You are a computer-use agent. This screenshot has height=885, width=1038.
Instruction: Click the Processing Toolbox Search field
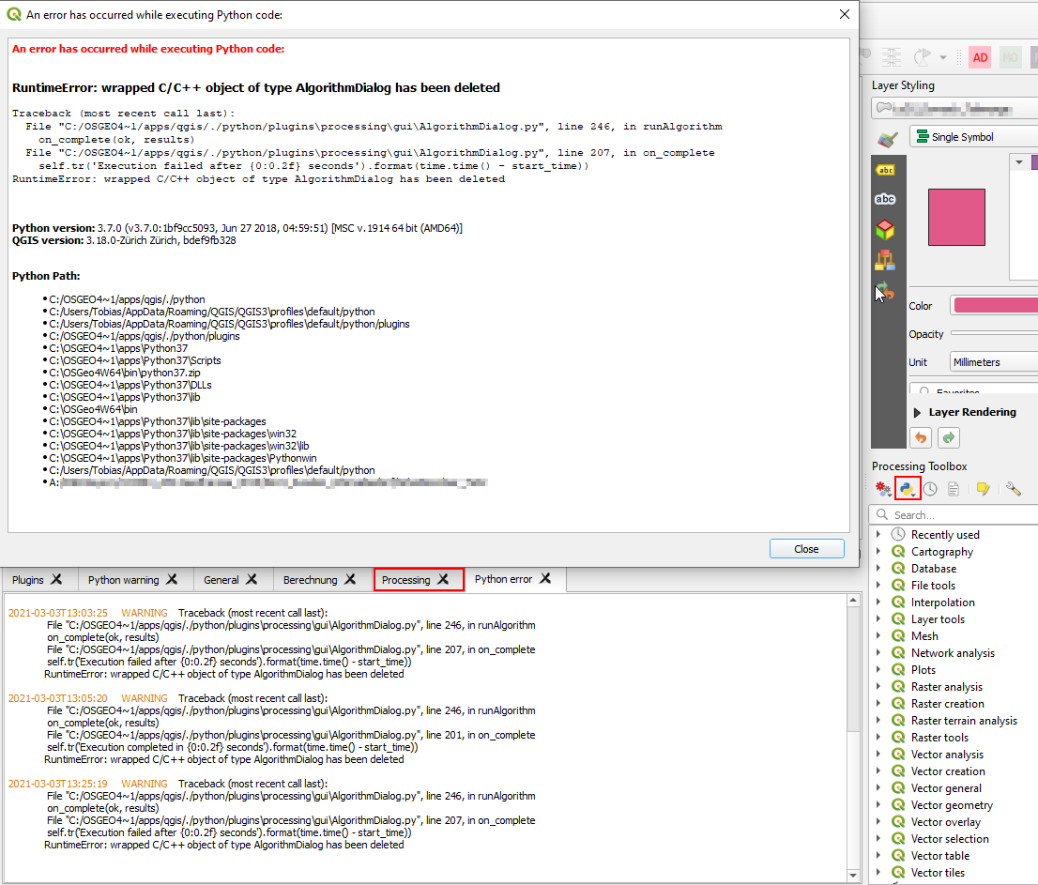coord(954,515)
